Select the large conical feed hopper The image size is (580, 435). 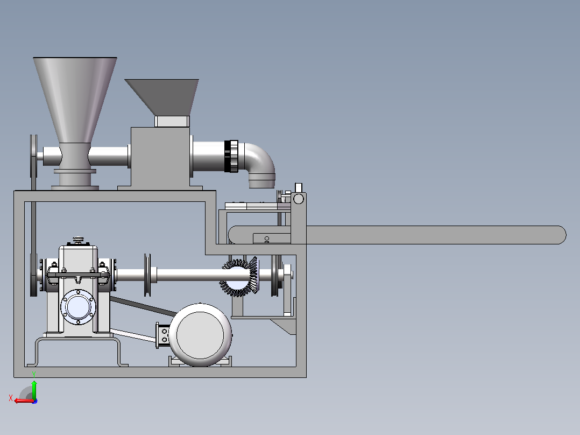(x=75, y=100)
